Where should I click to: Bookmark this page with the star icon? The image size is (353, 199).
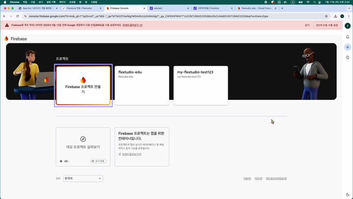(327, 16)
